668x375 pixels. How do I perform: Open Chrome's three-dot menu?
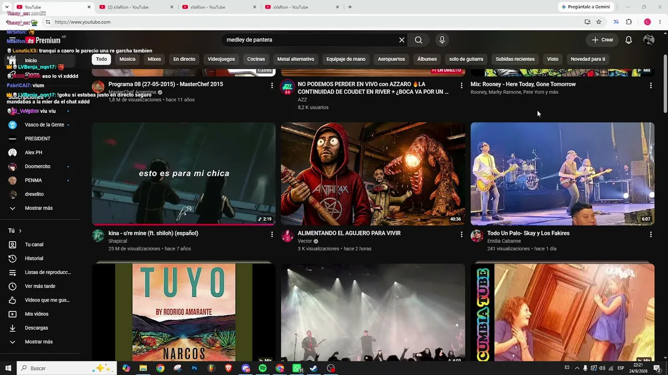[660, 22]
